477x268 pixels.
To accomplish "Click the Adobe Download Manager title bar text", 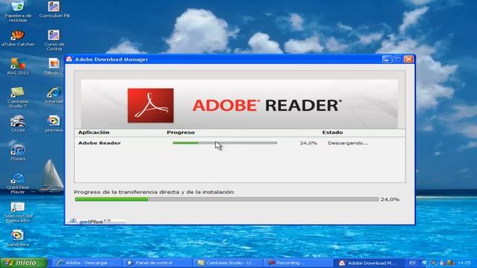I will tap(112, 60).
